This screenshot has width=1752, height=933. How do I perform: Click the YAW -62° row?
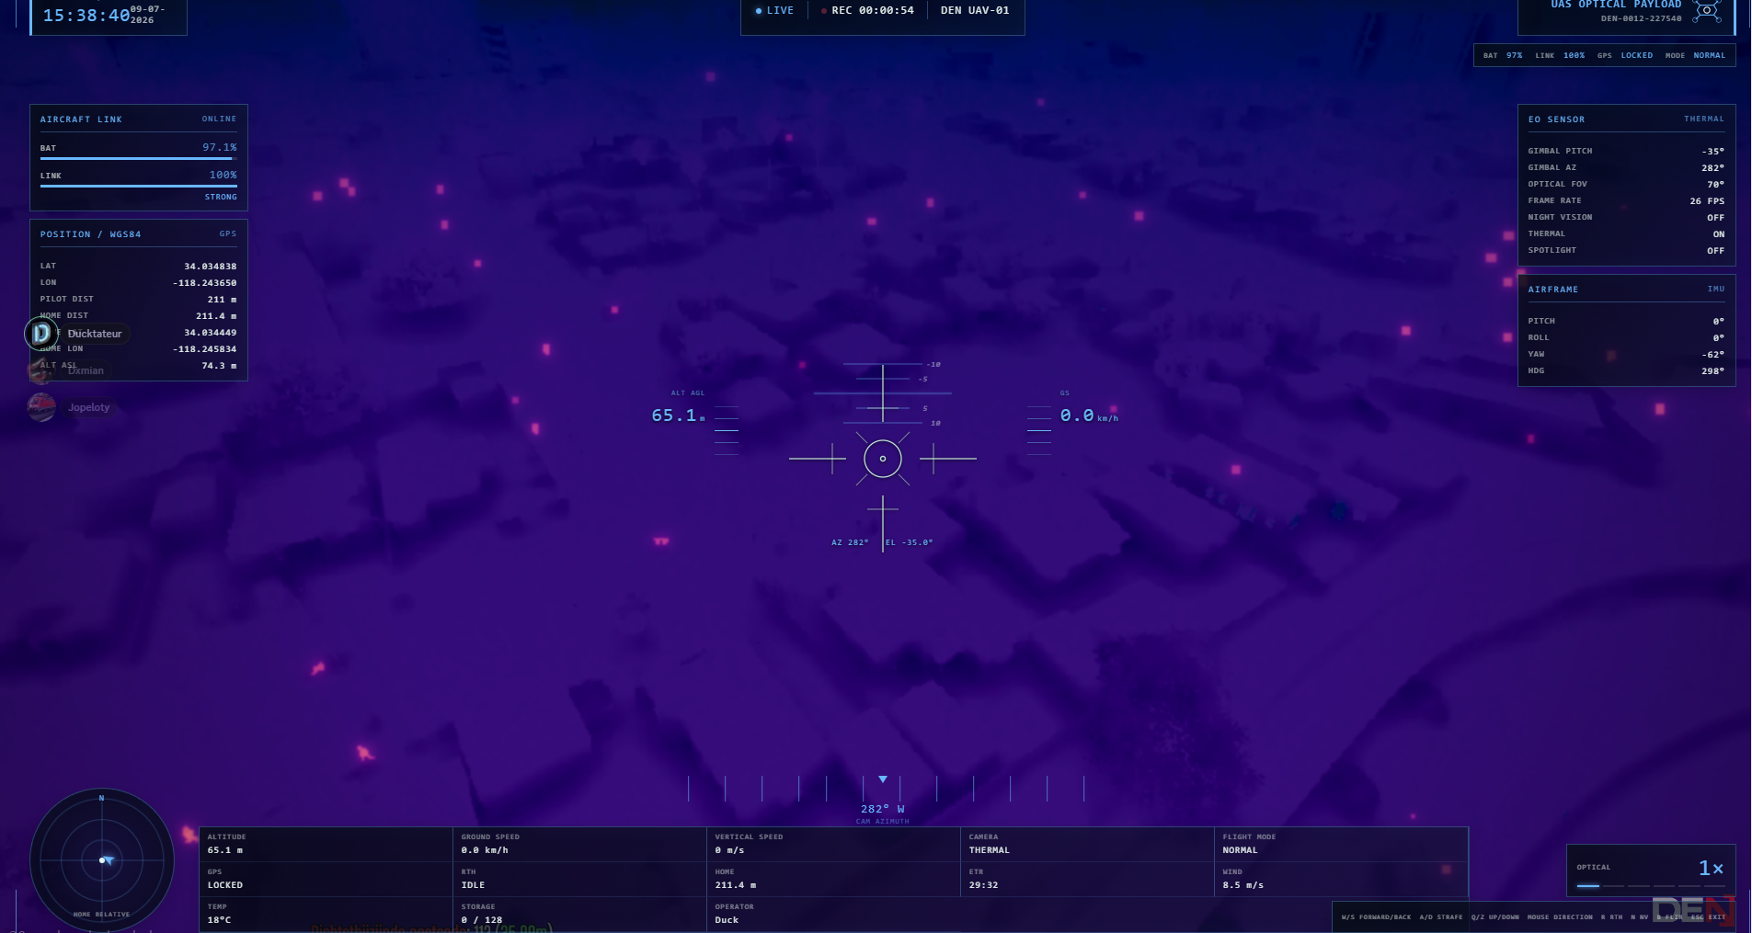1626,355
